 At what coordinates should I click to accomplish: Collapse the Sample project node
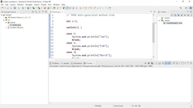coord(2,15)
